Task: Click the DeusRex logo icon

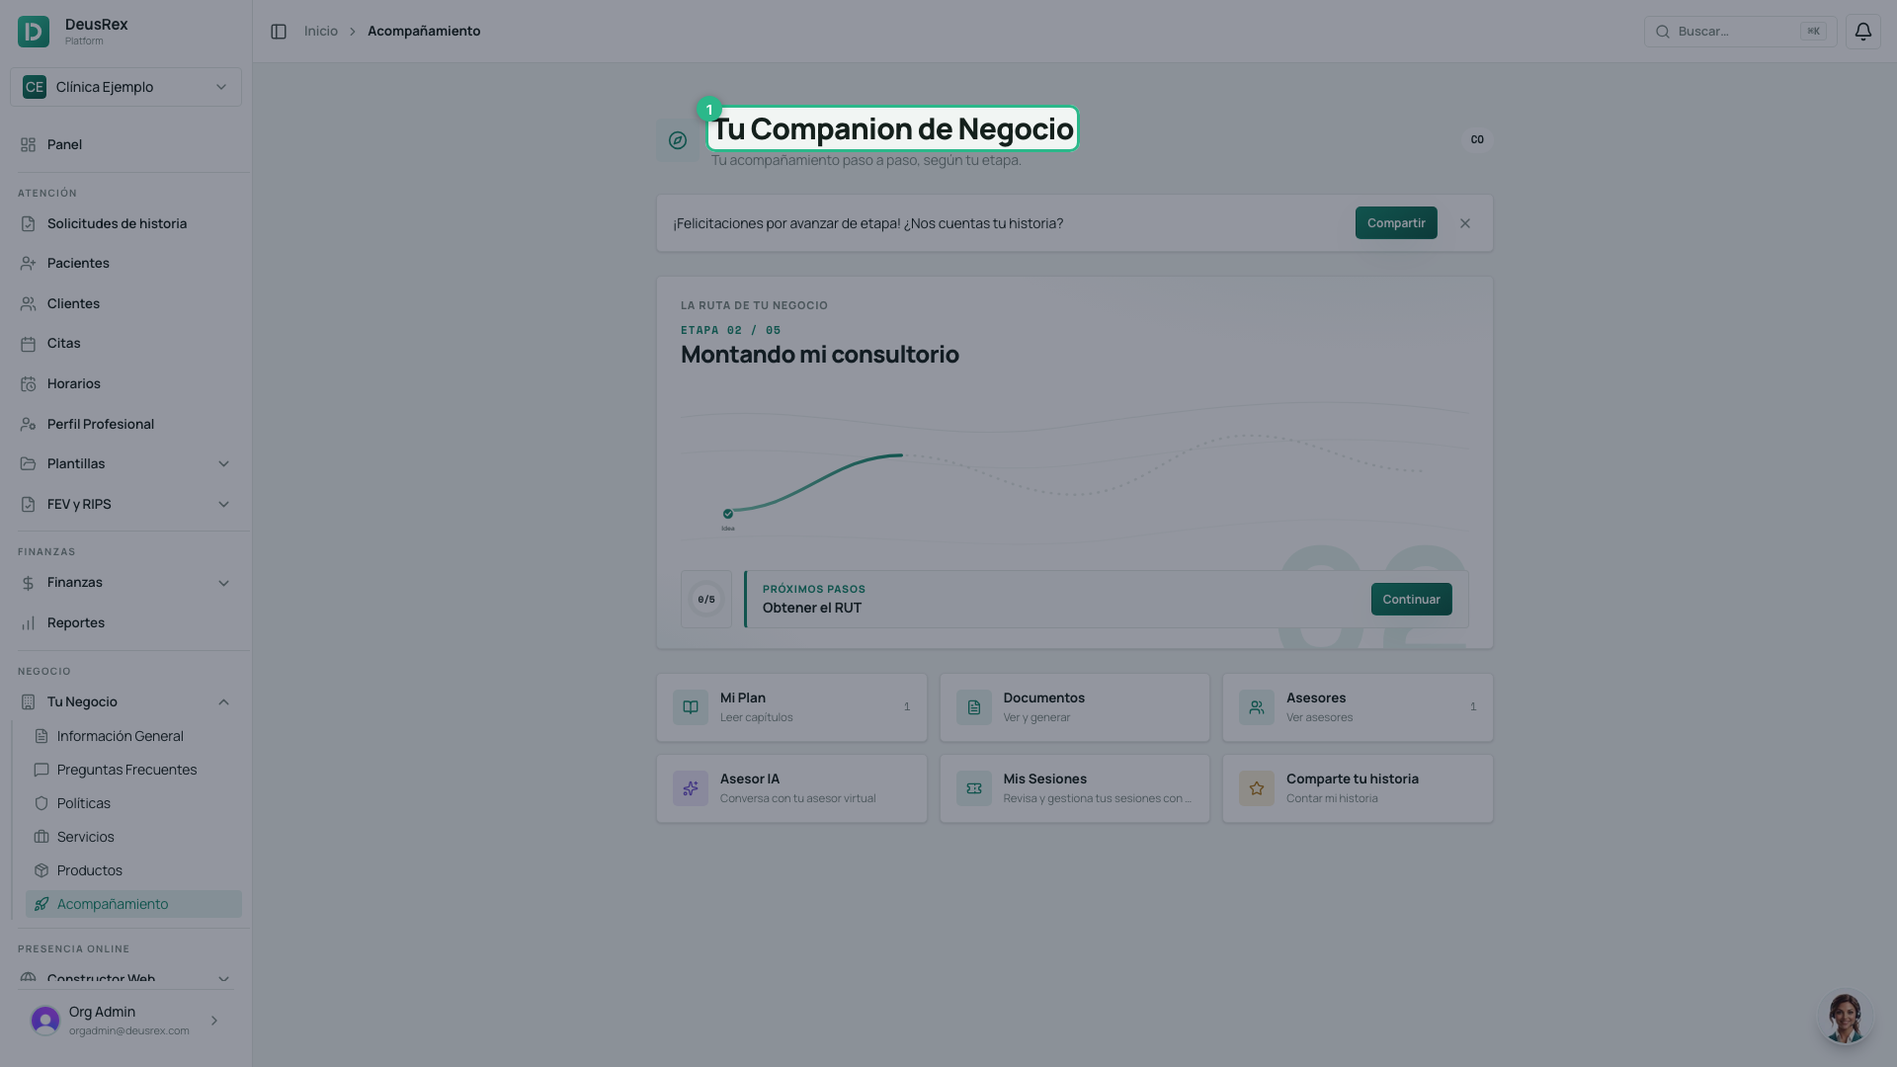Action: 34,32
